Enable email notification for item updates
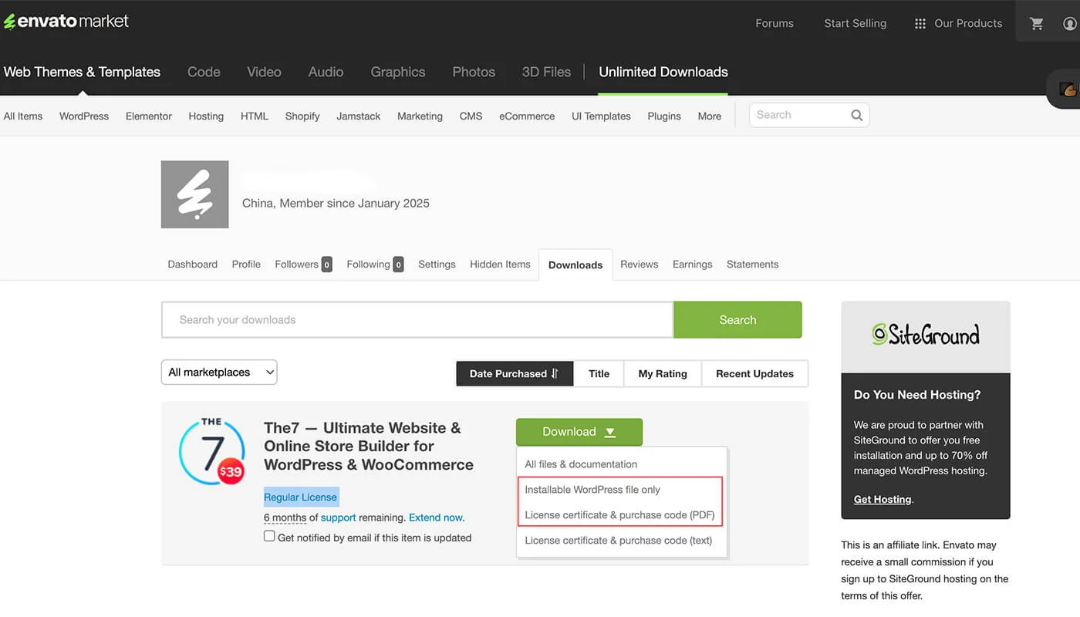The image size is (1080, 617). coord(269,535)
